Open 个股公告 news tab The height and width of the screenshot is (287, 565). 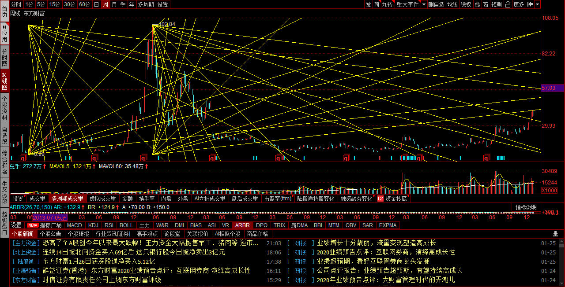click(50, 234)
